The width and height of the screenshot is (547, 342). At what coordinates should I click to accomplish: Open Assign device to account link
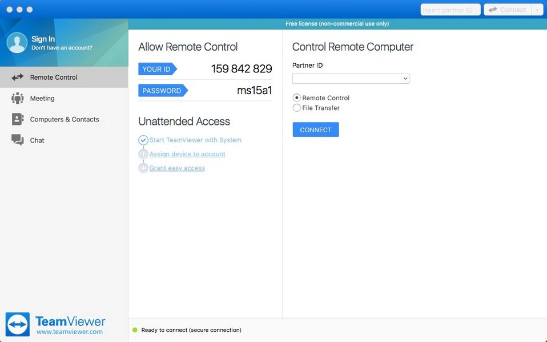[187, 154]
